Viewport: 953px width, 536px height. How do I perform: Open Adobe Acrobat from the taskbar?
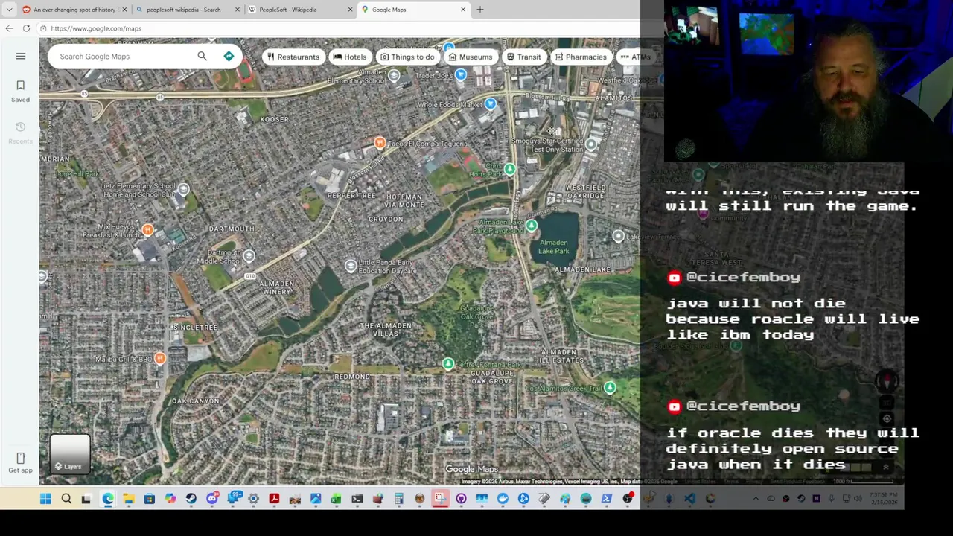pyautogui.click(x=274, y=499)
